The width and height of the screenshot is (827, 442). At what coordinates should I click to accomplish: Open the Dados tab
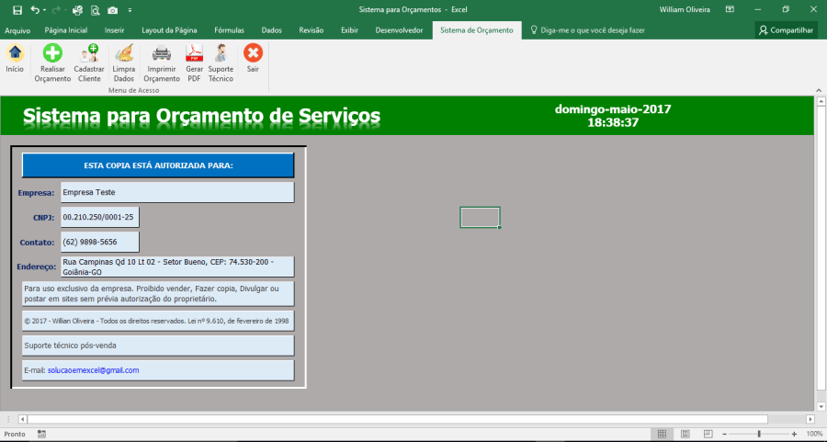click(x=272, y=30)
